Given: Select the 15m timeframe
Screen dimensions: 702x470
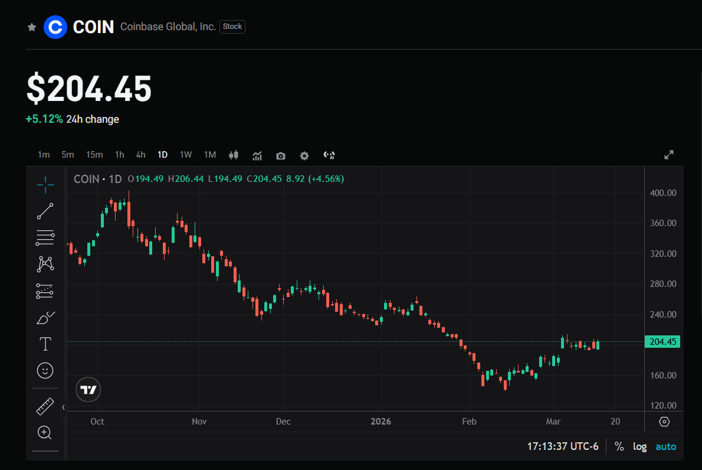Looking at the screenshot, I should (x=94, y=155).
